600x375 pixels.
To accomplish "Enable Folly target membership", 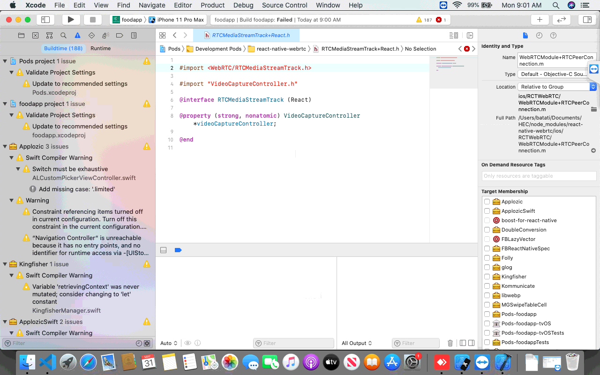I will click(x=487, y=258).
